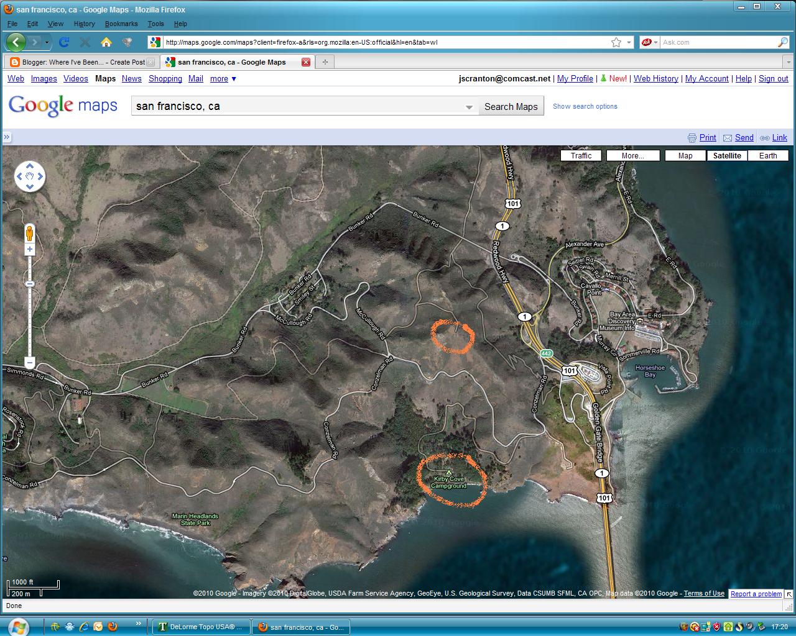Expand the 'more' Google services dropdown

(x=223, y=78)
